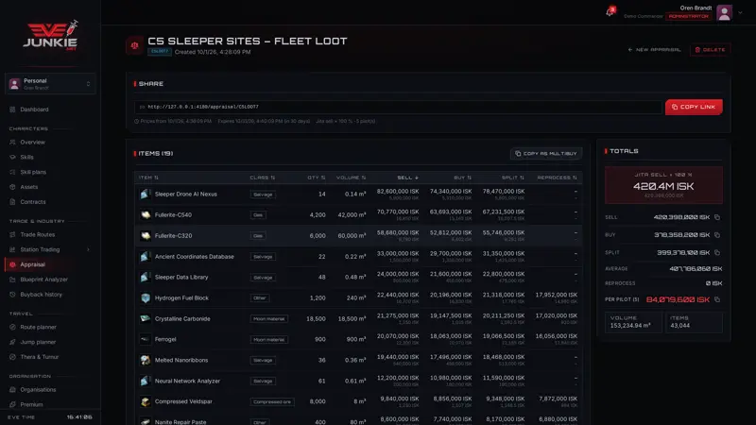756x425 pixels.
Task: Click the Melted Nanoribbons icon
Action: point(146,360)
